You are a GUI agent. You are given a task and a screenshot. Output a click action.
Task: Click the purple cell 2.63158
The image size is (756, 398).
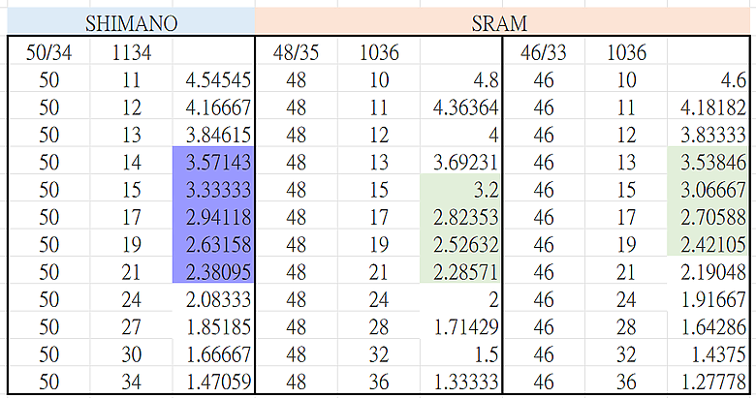point(213,244)
